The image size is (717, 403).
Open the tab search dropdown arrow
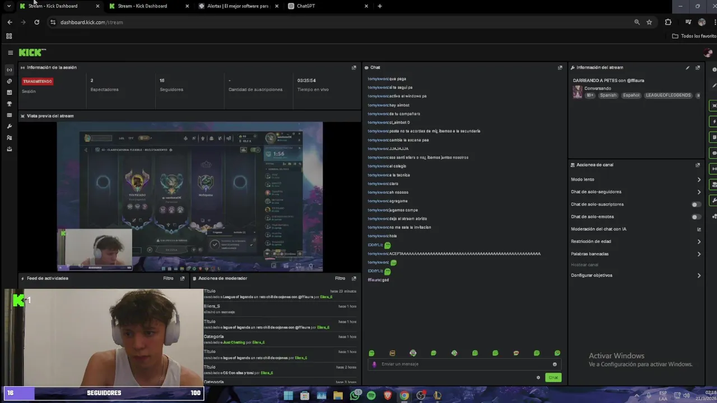pos(8,6)
